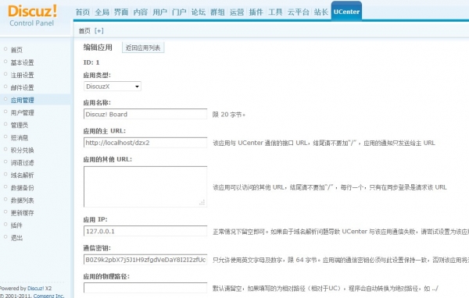The width and height of the screenshot is (469, 298).
Task: Click the ID: 1 text
Action: 91,62
